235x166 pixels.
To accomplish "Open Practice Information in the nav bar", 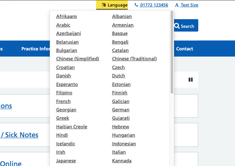I will click(x=36, y=49).
